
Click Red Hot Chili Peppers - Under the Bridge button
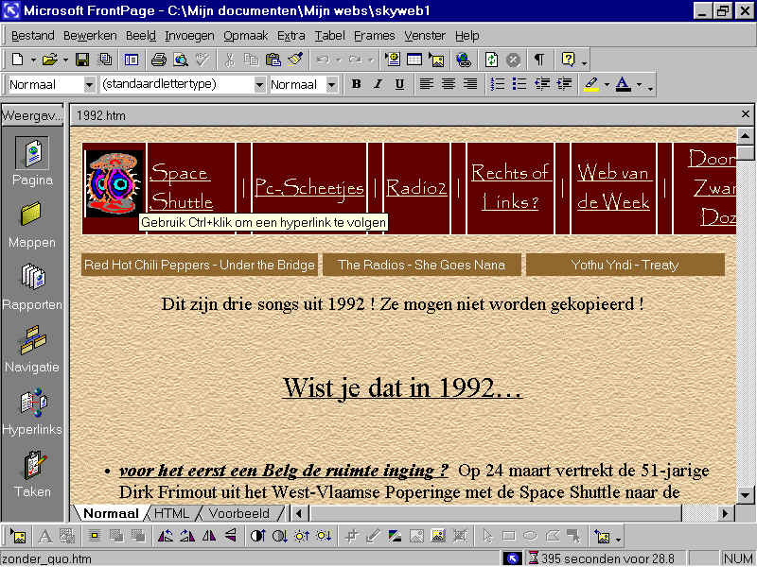coord(200,265)
